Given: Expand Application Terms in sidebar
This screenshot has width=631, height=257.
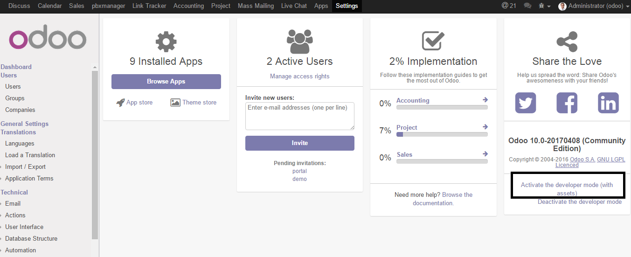Looking at the screenshot, I should click(29, 179).
